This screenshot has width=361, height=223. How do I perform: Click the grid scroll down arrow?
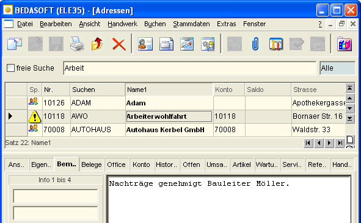tap(350, 108)
